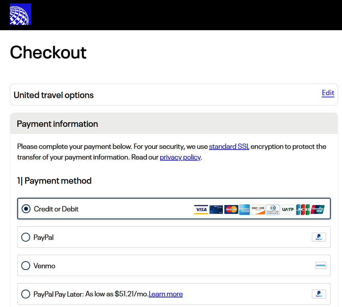The height and width of the screenshot is (307, 342).
Task: Click the Diners Club logo
Action: tap(273, 210)
